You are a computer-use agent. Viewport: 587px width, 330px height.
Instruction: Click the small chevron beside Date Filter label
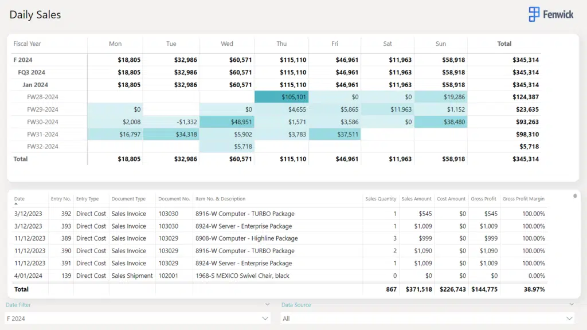(267, 305)
